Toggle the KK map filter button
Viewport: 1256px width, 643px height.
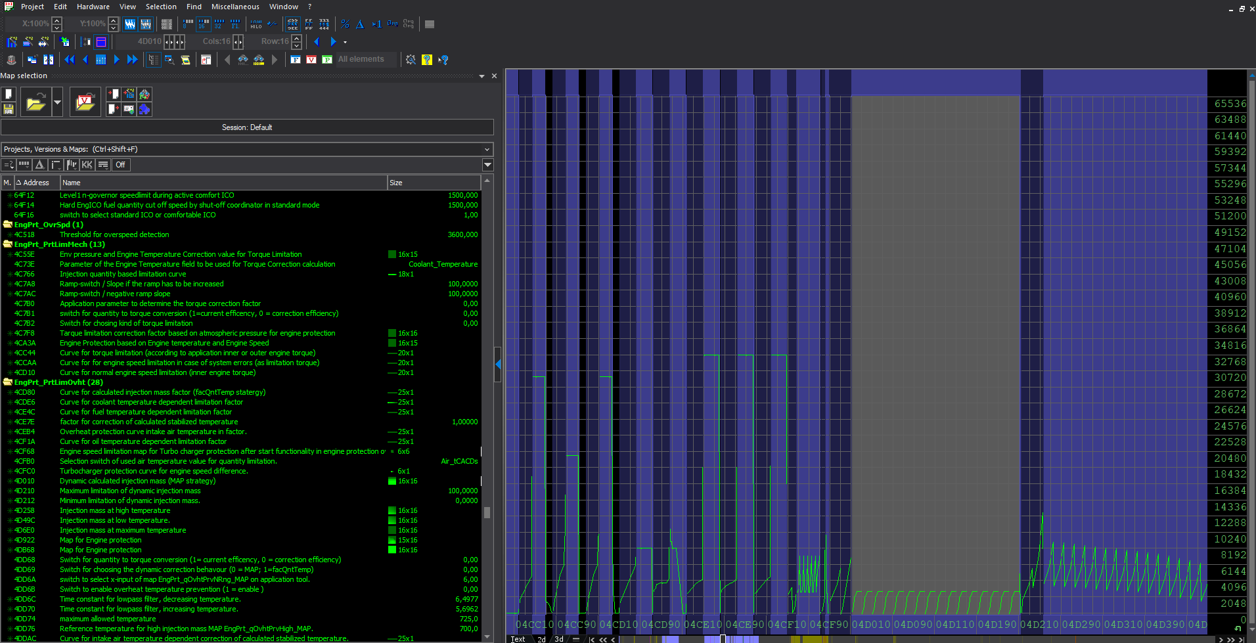87,165
